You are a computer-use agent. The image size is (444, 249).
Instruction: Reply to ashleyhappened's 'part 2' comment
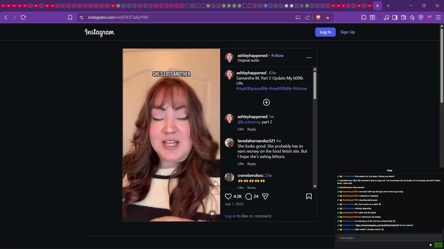251,129
